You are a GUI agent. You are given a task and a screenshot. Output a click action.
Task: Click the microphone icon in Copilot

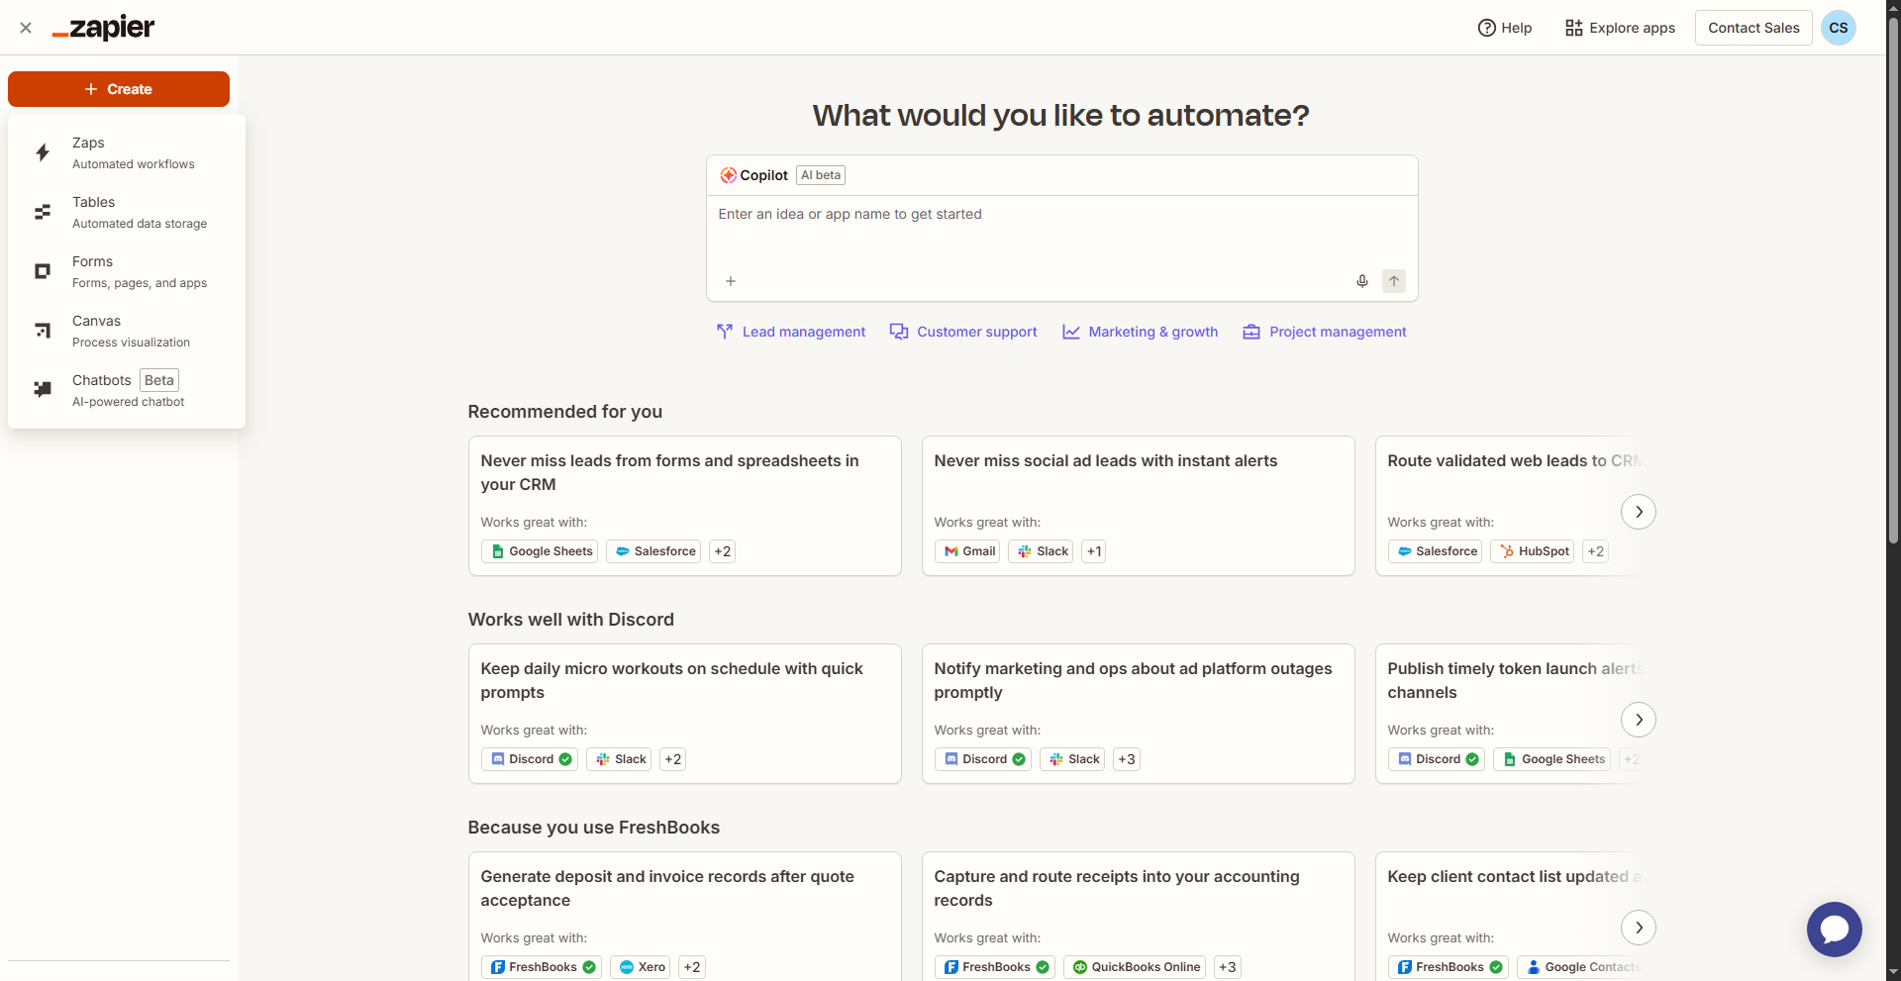click(x=1362, y=281)
